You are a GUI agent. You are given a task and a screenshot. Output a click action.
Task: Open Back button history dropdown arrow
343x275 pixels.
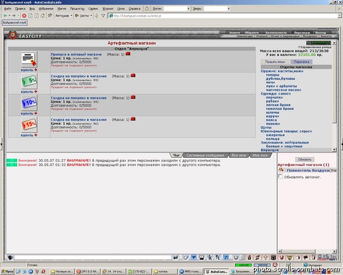pyautogui.click(x=9, y=15)
